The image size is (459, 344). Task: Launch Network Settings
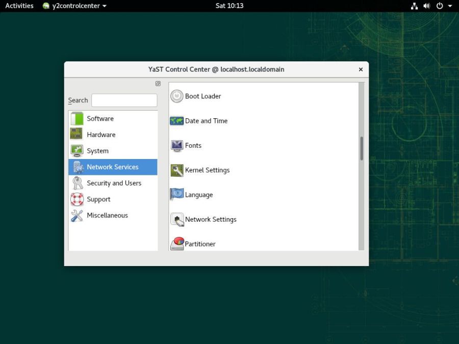(211, 219)
